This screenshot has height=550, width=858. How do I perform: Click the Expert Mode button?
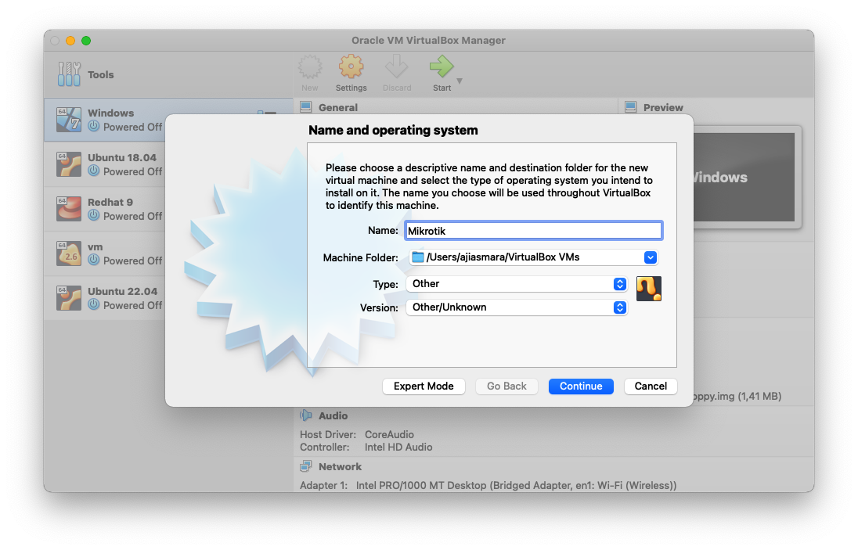point(424,386)
